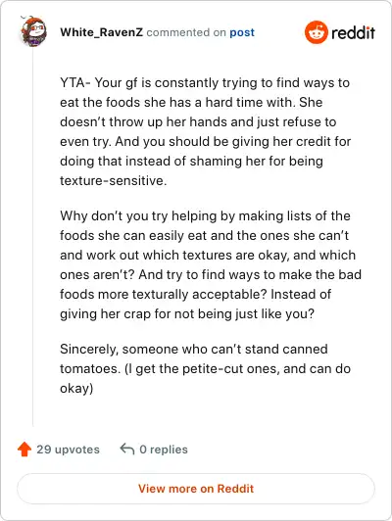Click the line reading 'texture-sensitive.'

point(113,181)
